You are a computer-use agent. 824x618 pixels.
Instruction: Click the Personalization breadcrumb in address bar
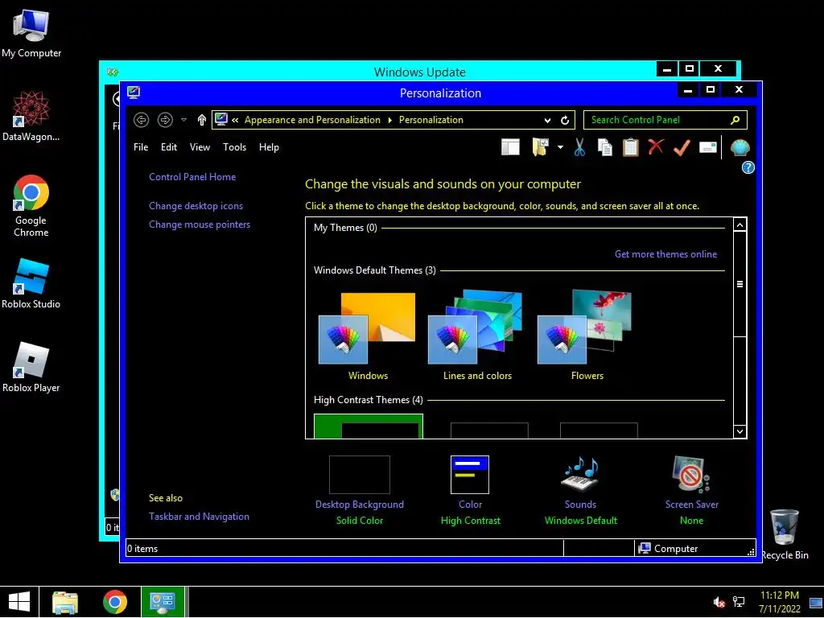[431, 120]
